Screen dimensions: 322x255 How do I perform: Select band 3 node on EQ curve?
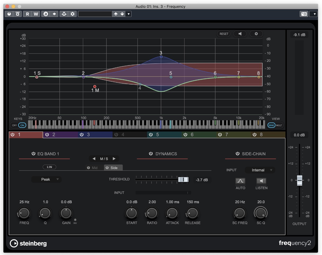pyautogui.click(x=161, y=57)
